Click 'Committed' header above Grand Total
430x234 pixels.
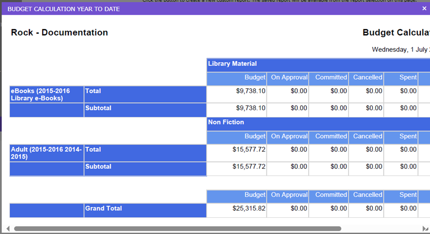[x=329, y=196]
